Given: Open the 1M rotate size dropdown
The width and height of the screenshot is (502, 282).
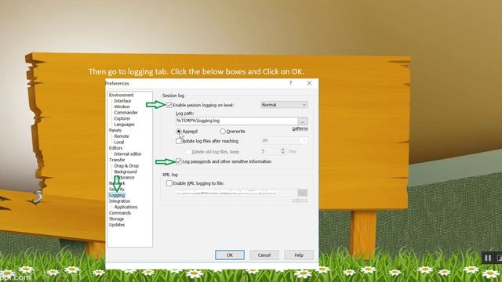Looking at the screenshot, I should point(284,141).
